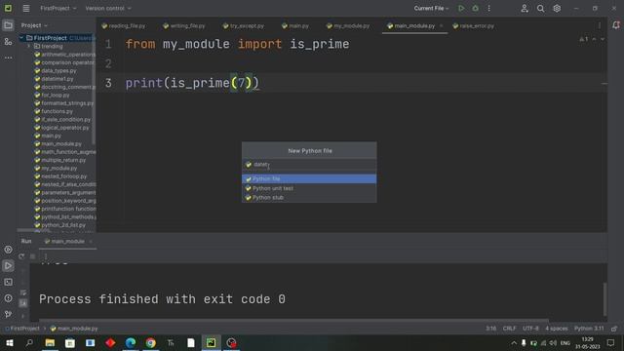Open the Problems tool window icon
The image size is (624, 351).
pyautogui.click(x=8, y=298)
